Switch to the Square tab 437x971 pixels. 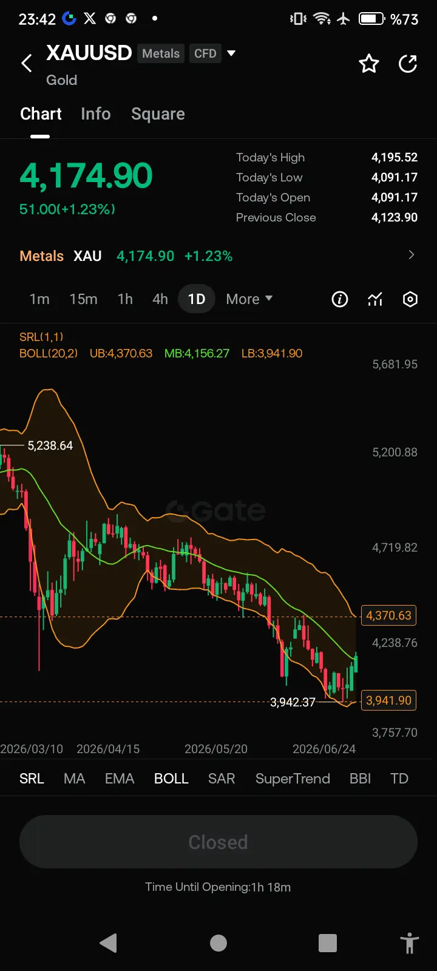click(158, 114)
